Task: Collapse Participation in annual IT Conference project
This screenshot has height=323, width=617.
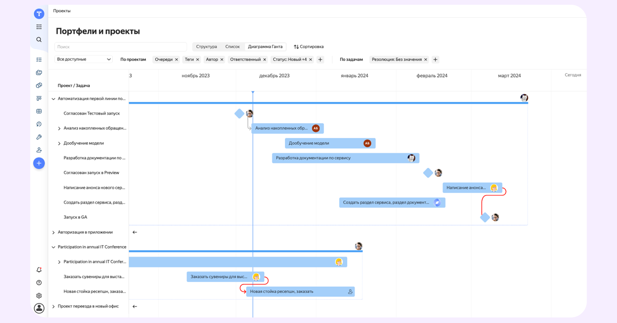Action: click(x=53, y=247)
